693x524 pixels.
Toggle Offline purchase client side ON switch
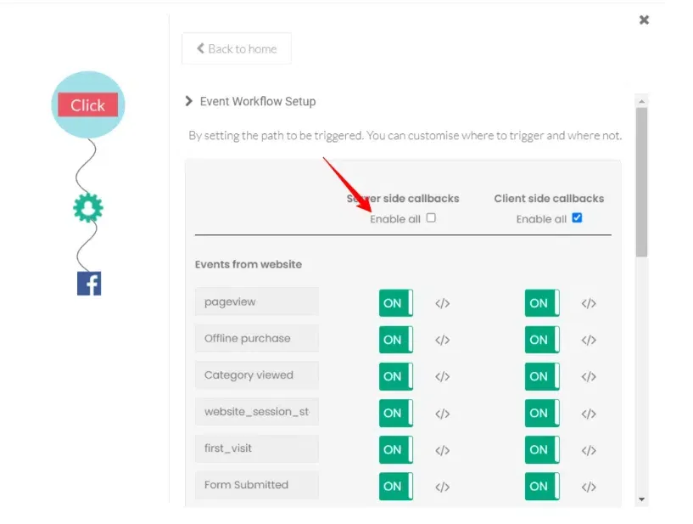542,340
